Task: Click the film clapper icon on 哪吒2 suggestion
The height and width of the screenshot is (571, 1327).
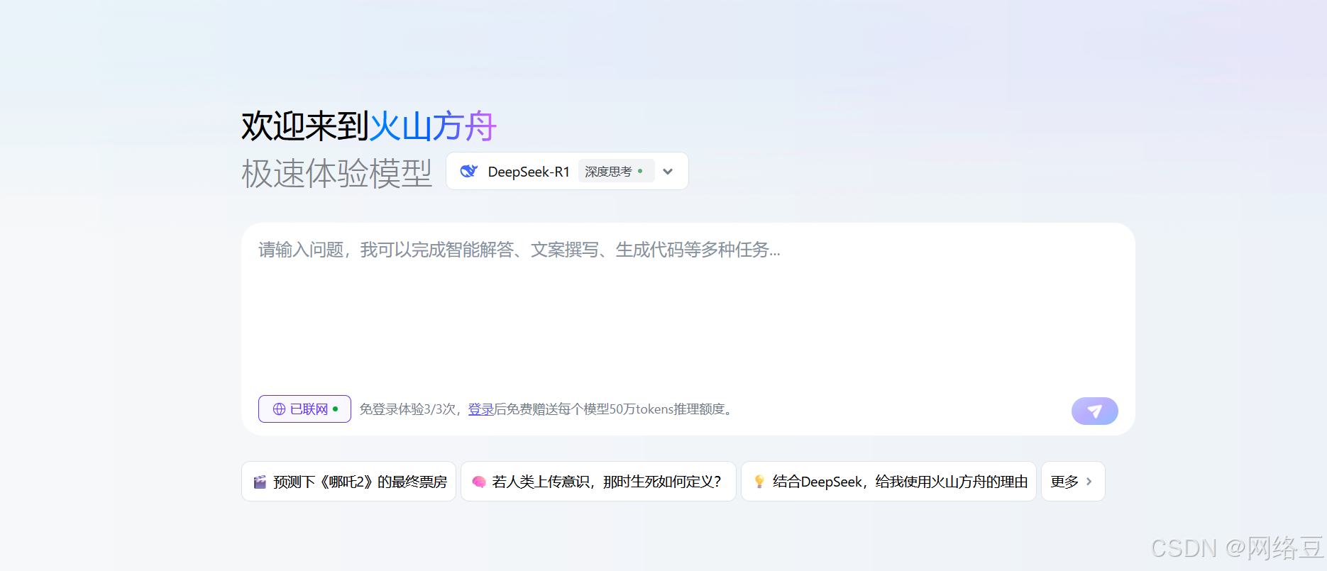Action: (260, 482)
